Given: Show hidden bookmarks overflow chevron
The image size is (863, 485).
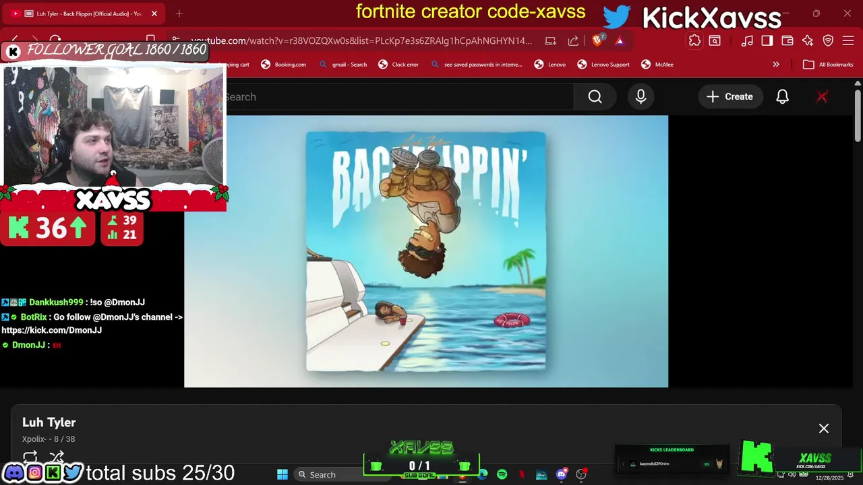Looking at the screenshot, I should 776,65.
